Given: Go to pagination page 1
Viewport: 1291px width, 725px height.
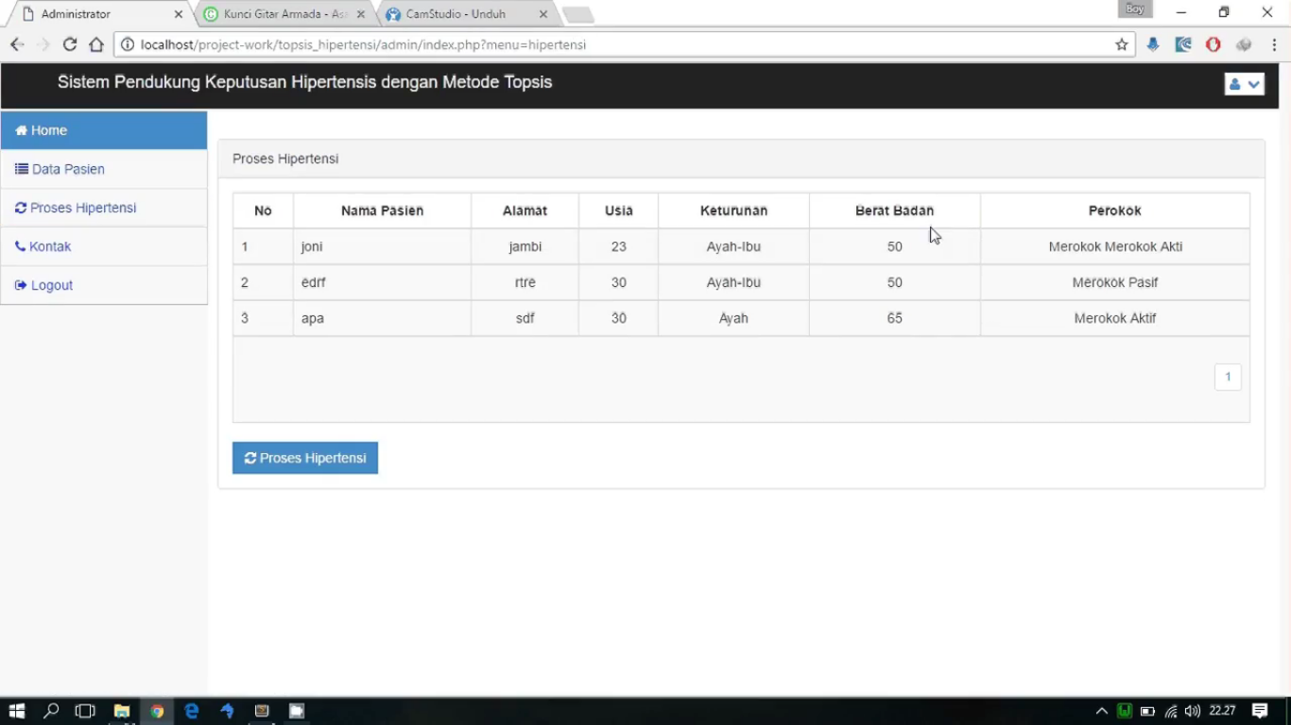Looking at the screenshot, I should [x=1228, y=377].
